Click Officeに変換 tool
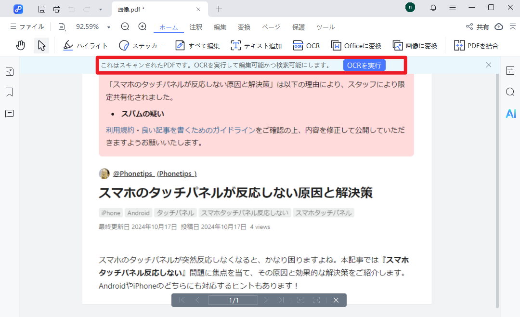 (356, 46)
